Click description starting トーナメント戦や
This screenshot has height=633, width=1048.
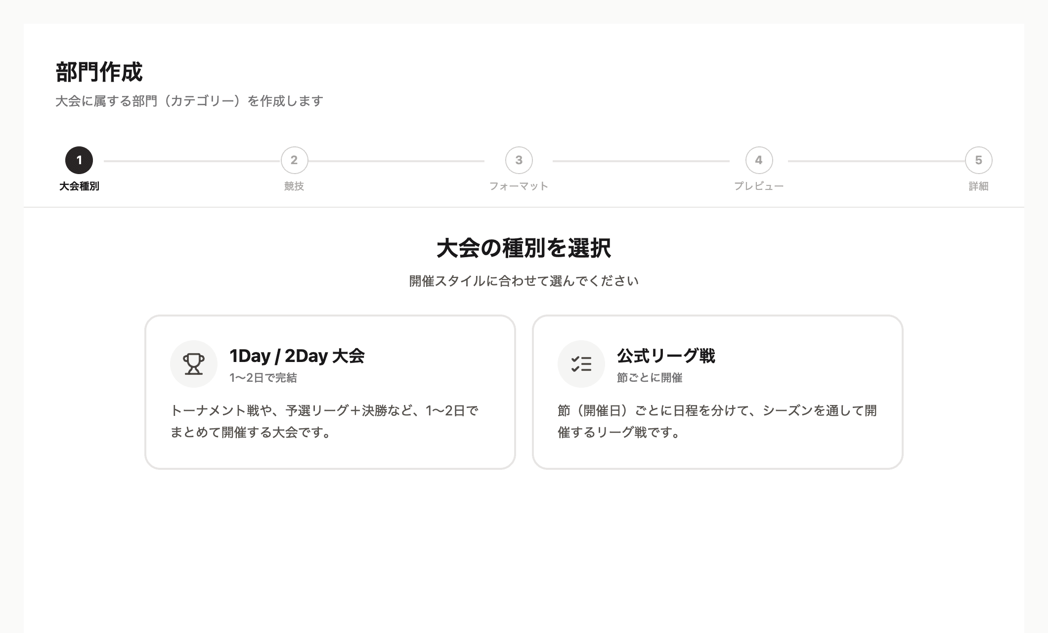(x=324, y=421)
